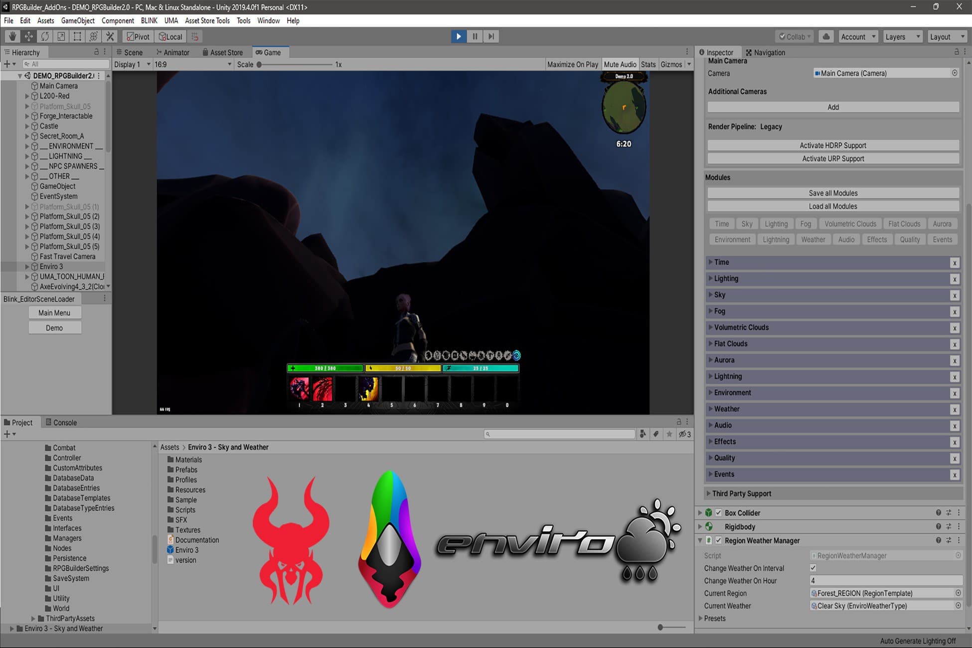972x648 pixels.
Task: Click the Demo scene loader button
Action: (x=54, y=328)
